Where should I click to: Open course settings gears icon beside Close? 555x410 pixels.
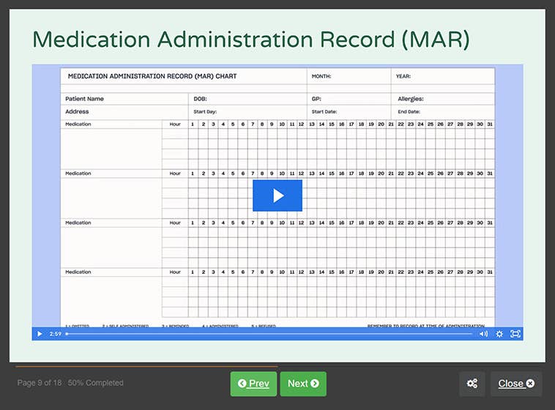click(x=472, y=384)
